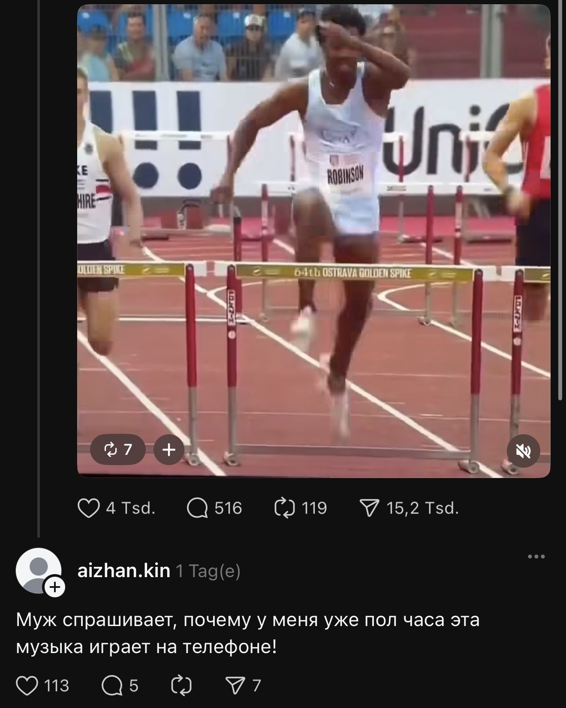This screenshot has width=566, height=708.
Task: Share the video post with 15,2 Tsd. shares
Action: pos(409,508)
